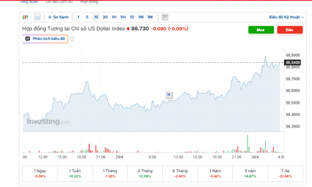
Task: Click the (-0.09%) percentage change
Action: [178, 29]
